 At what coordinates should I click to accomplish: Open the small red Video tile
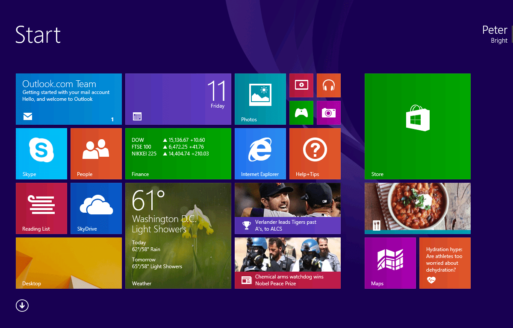(301, 85)
